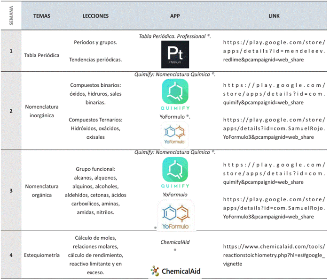Click the Pt Platinum periodic table app icon
Image resolution: width=330 pixels, height=279 pixels.
pyautogui.click(x=175, y=54)
